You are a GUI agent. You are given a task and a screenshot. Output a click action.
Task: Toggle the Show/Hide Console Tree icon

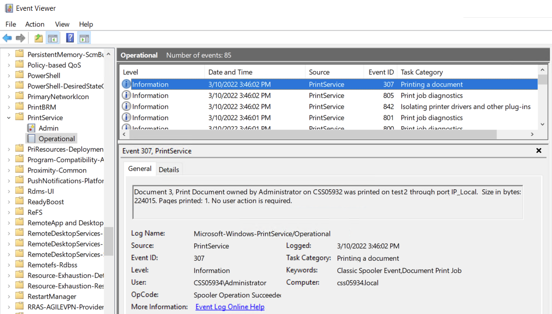click(53, 38)
